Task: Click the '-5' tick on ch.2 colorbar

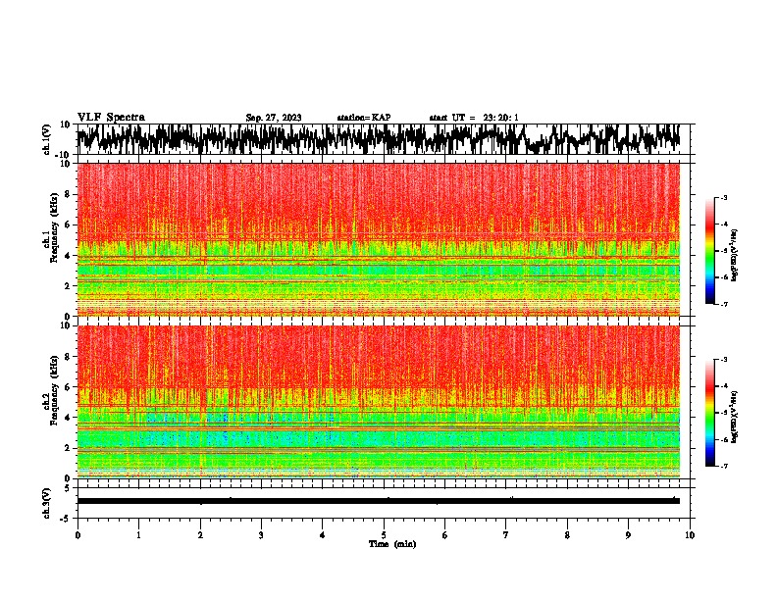Action: 724,413
